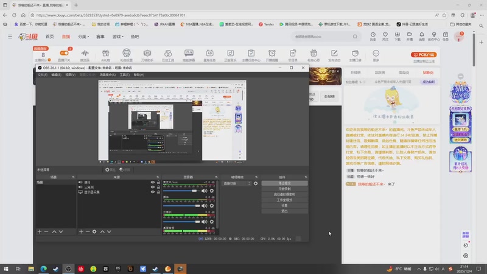Open the 文件(F) menu in OBS
Image resolution: width=487 pixels, height=274 pixels.
click(x=42, y=75)
